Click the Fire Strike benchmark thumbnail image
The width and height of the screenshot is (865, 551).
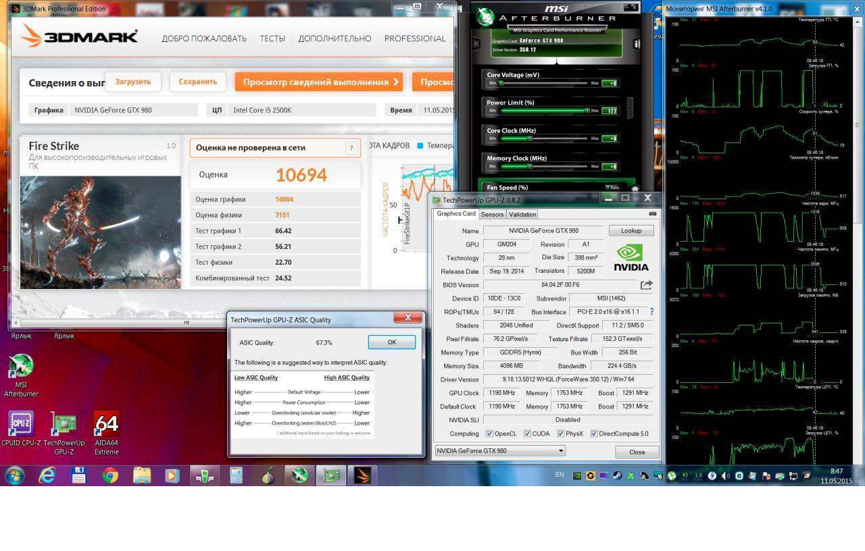[x=101, y=232]
